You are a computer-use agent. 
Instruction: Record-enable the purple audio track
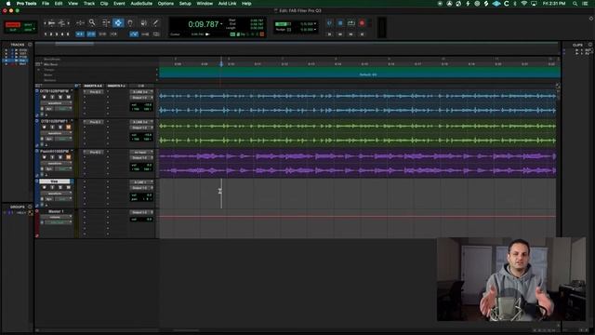coord(44,157)
